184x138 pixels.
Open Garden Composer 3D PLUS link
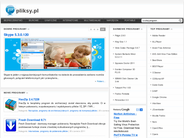125,71
